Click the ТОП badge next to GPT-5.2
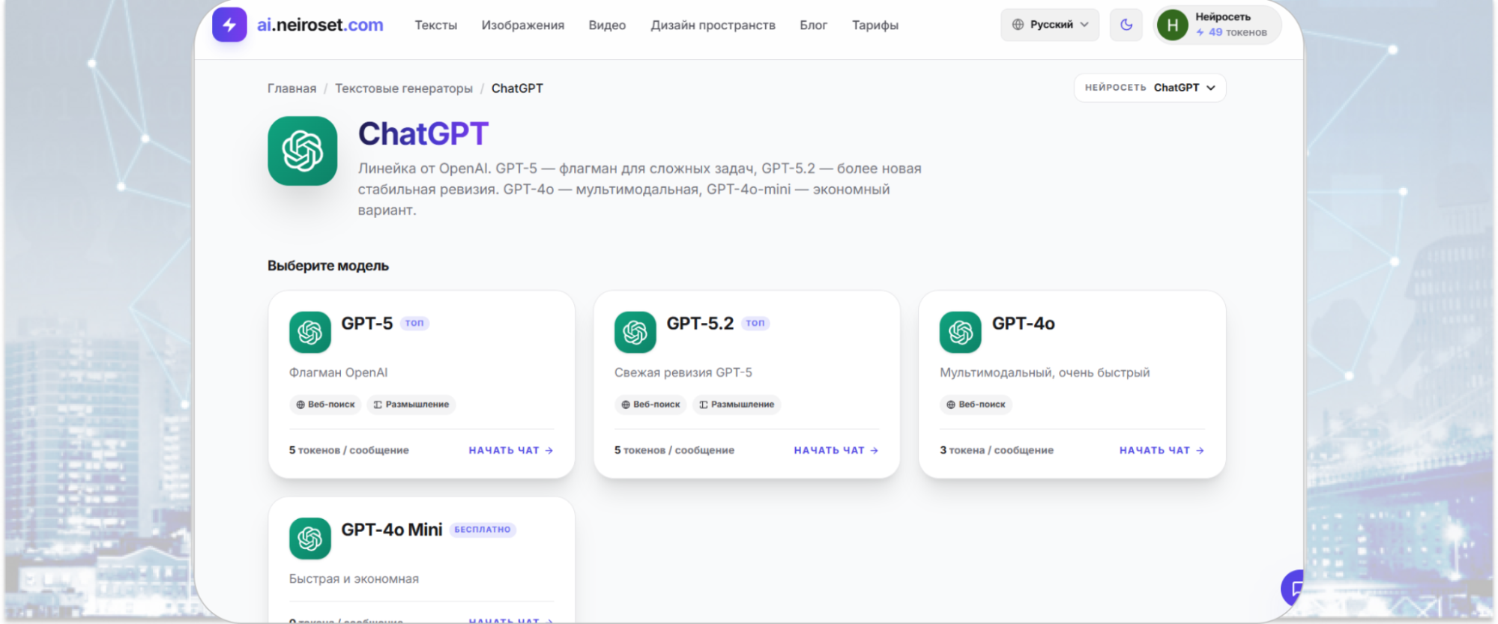The width and height of the screenshot is (1498, 624). click(755, 323)
